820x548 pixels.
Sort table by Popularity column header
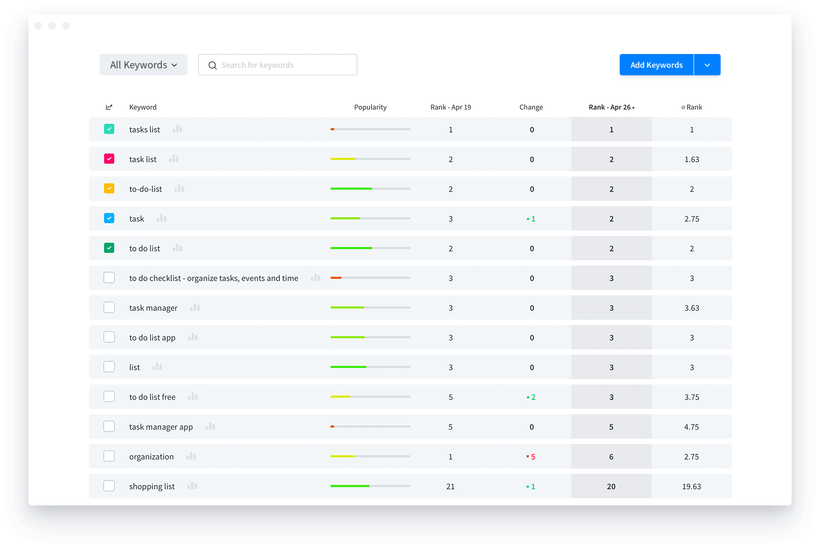click(370, 107)
